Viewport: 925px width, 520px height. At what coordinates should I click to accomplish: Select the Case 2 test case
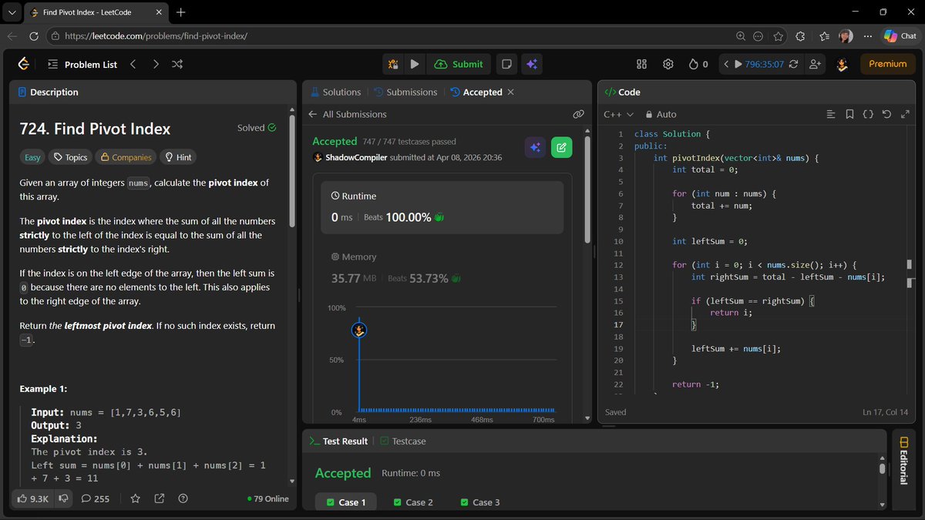pyautogui.click(x=412, y=502)
